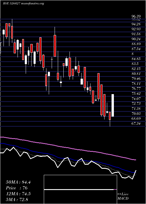Click the 84.85 price axis label
Screen dimensions: 146x204
[136, 59]
